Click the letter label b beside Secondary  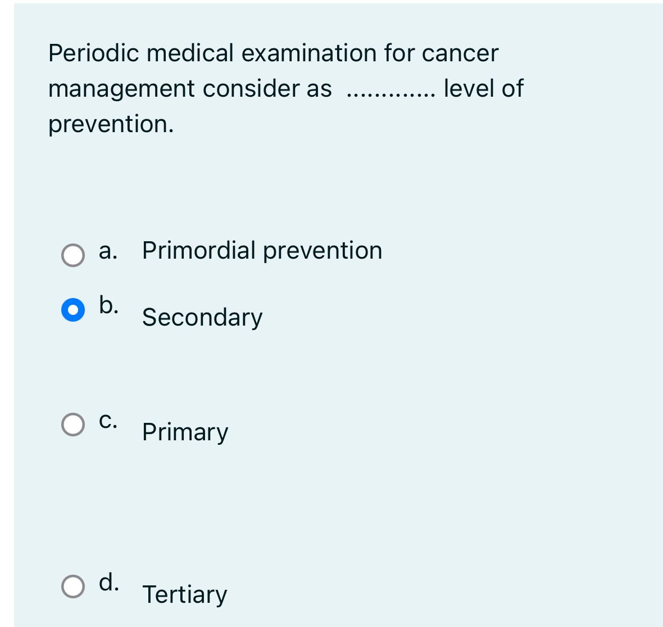(108, 305)
